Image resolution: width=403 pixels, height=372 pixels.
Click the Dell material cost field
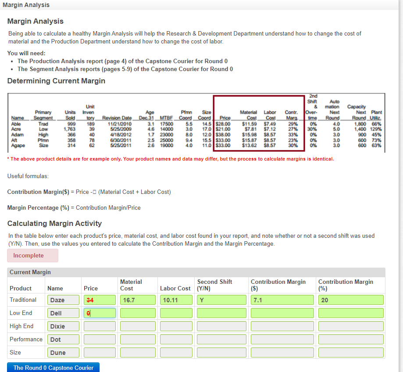click(137, 313)
